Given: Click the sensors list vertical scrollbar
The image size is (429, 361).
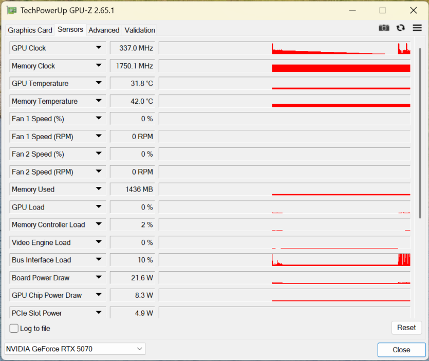Looking at the screenshot, I should (420, 133).
